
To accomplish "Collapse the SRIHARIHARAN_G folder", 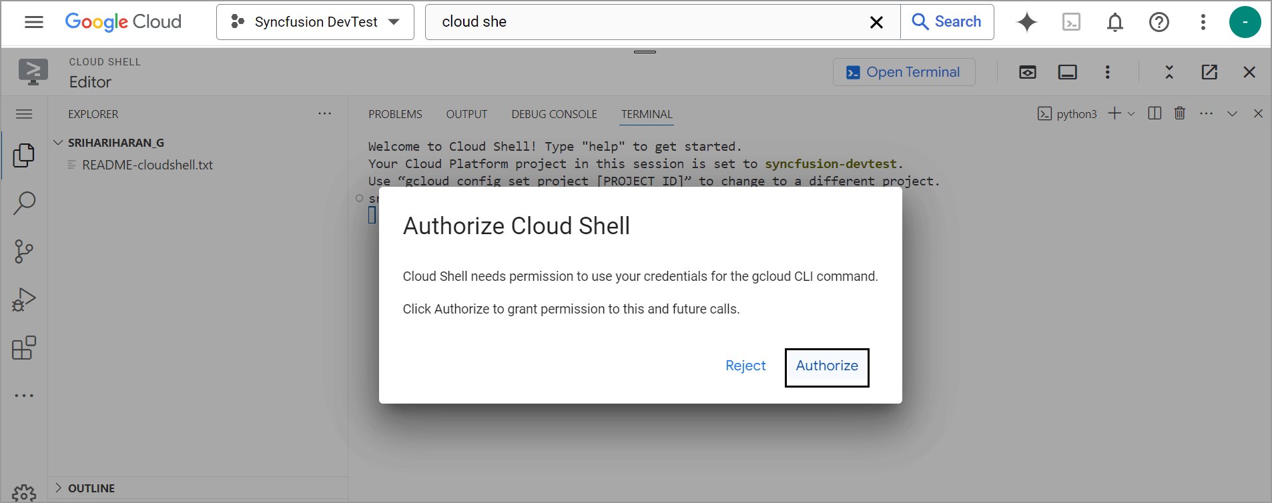I will (x=58, y=143).
